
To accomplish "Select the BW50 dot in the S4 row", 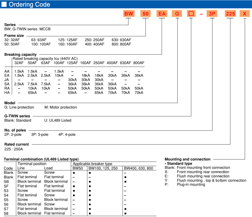I will 74,196.
